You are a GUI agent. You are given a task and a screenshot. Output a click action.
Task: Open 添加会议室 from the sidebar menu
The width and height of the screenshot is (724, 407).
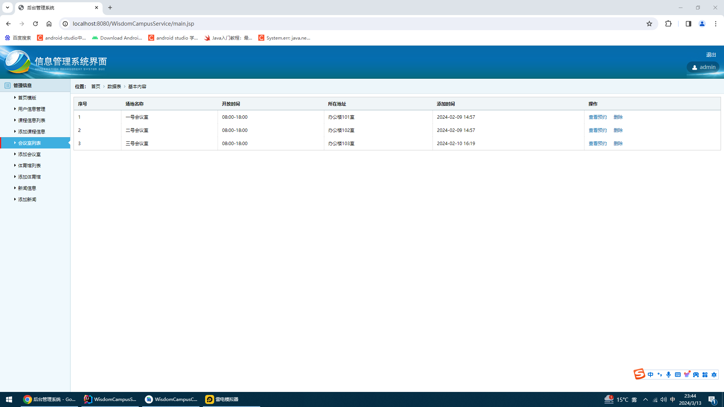click(x=29, y=155)
